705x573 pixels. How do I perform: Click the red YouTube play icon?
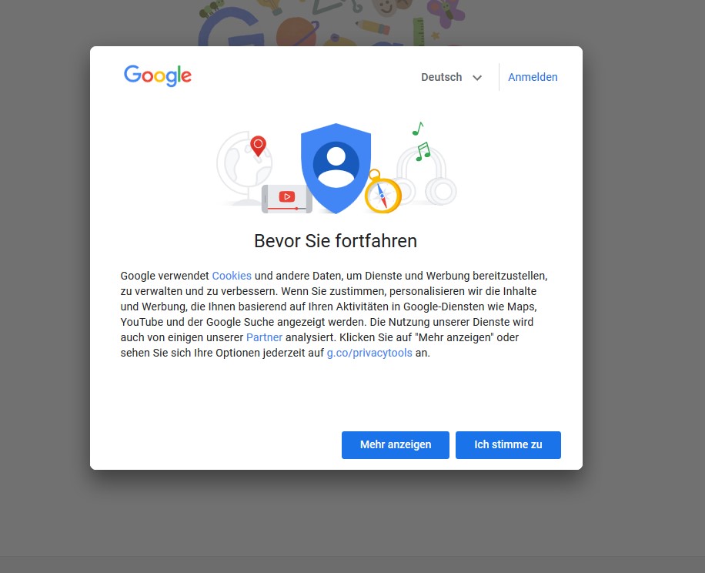(x=287, y=196)
